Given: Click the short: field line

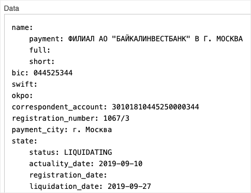Looking at the screenshot, I should [x=42, y=61].
